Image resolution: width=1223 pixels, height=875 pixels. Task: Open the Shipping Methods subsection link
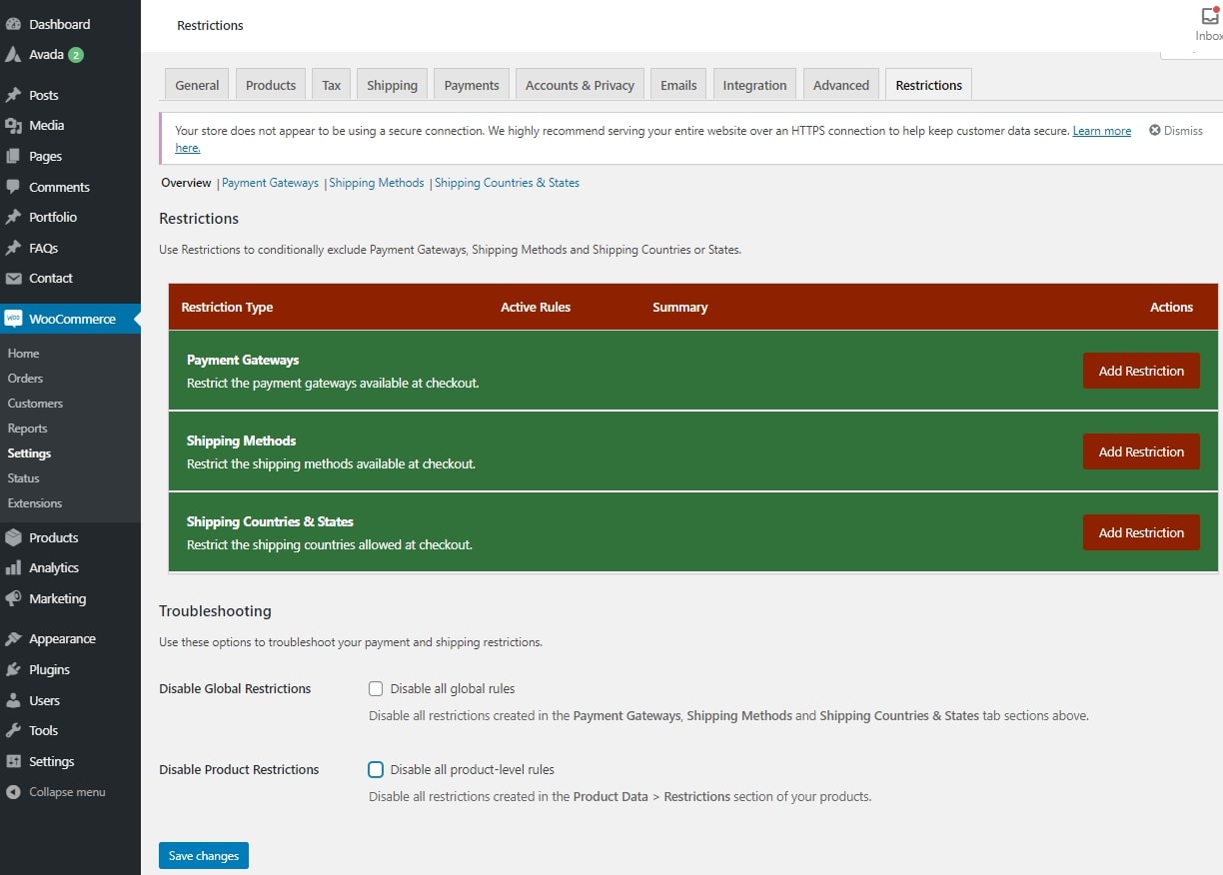coord(377,183)
